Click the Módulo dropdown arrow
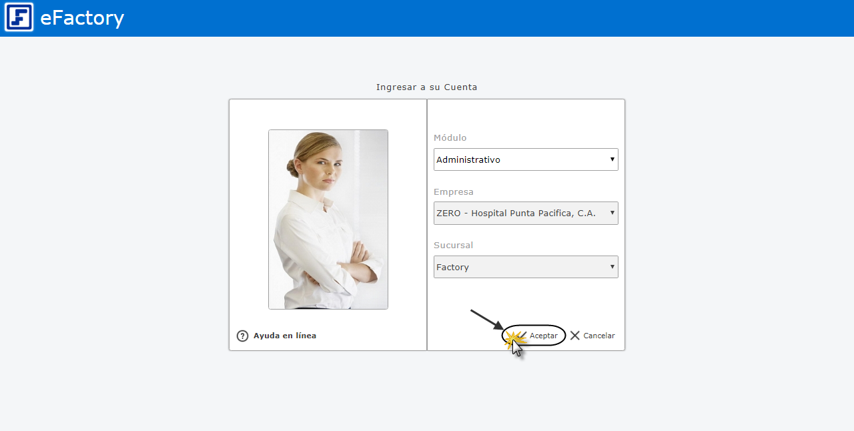The image size is (854, 431). coord(612,159)
